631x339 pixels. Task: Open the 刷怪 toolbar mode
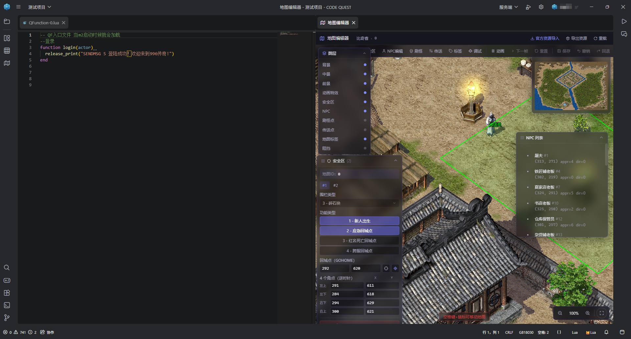(x=416, y=51)
